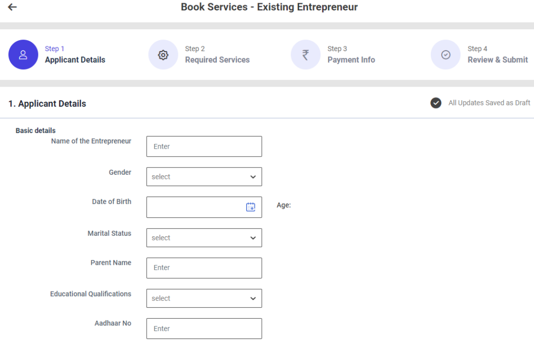
Task: Switch to Payment Info step
Action: (351, 60)
